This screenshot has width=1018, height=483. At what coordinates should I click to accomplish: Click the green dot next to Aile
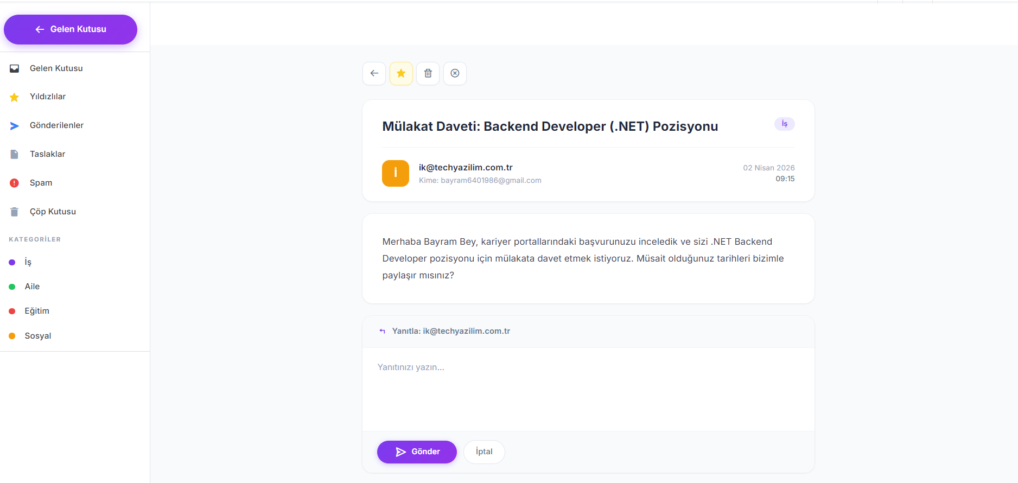point(12,287)
